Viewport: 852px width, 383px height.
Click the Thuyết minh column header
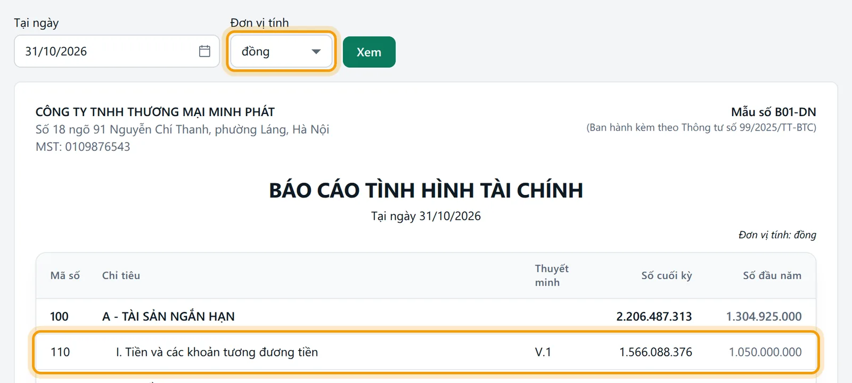[x=552, y=275]
